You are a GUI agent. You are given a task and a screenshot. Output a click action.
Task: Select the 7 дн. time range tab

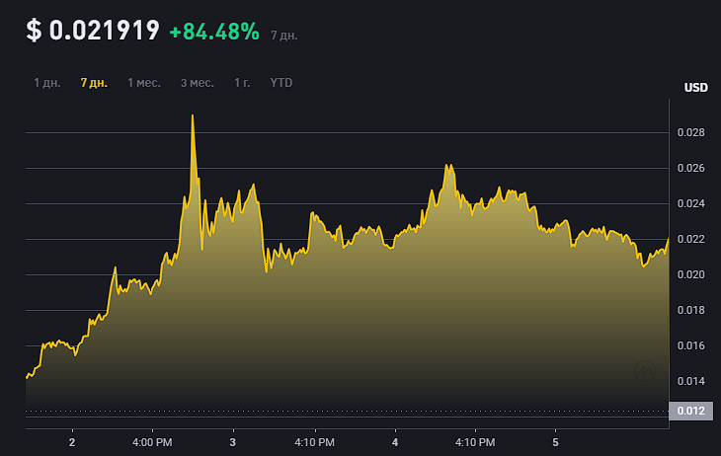click(94, 83)
